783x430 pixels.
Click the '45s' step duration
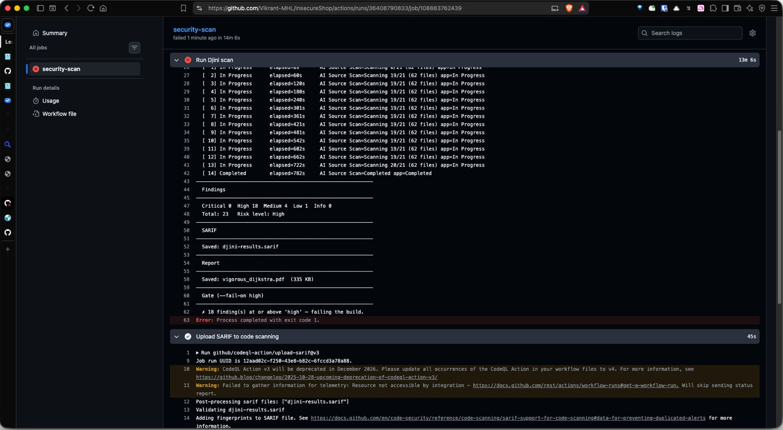click(x=751, y=337)
